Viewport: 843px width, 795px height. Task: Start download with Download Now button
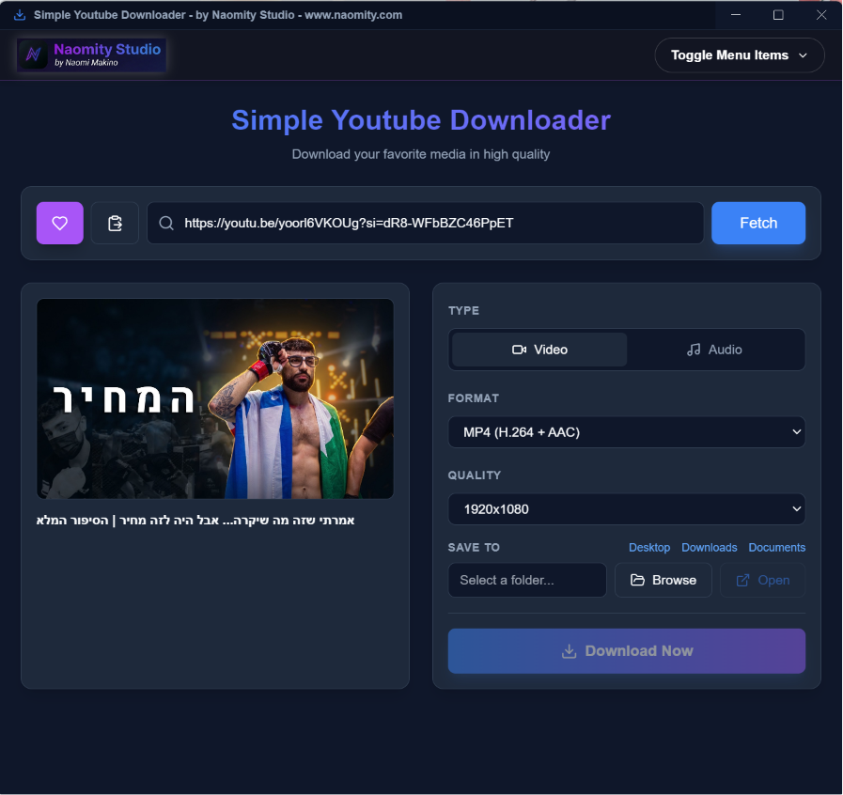[626, 651]
